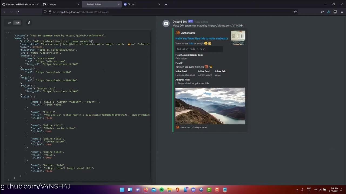Viewport: 346px width, 194px height.
Task: Place the cursor in the "title" JSON line
Action: coord(57,41)
